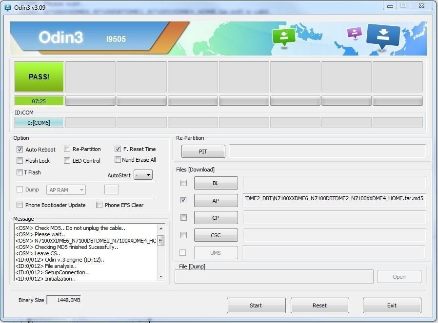The image size is (438, 323).
Task: Click the File [Dump] path field
Action: click(x=274, y=276)
